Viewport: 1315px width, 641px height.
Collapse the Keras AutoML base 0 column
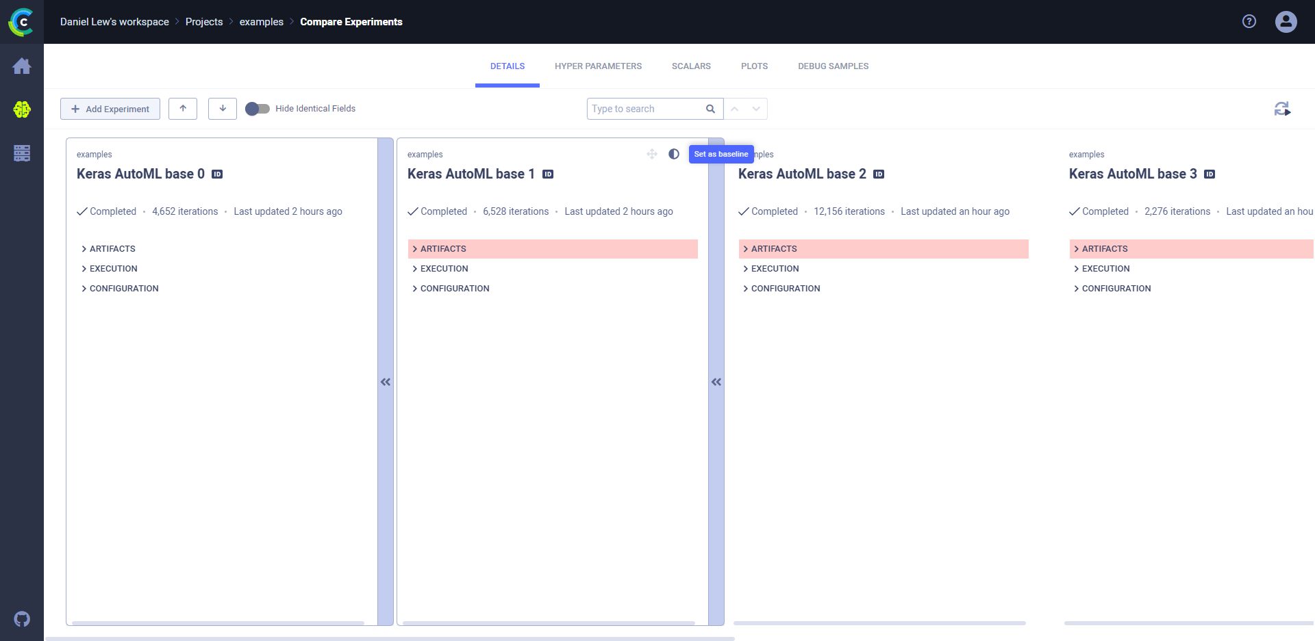pos(386,382)
